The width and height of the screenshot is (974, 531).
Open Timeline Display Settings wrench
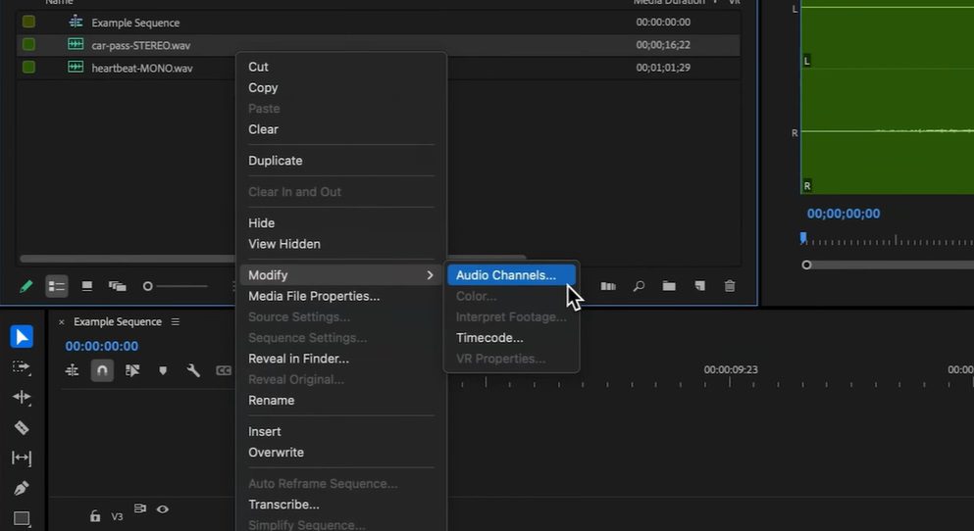(193, 370)
